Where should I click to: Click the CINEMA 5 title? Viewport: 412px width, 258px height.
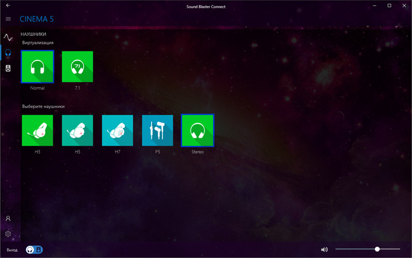point(37,19)
